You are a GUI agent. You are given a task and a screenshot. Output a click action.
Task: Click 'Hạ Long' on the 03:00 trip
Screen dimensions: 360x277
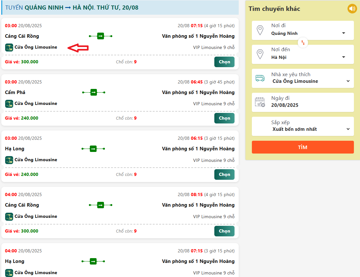pos(15,149)
